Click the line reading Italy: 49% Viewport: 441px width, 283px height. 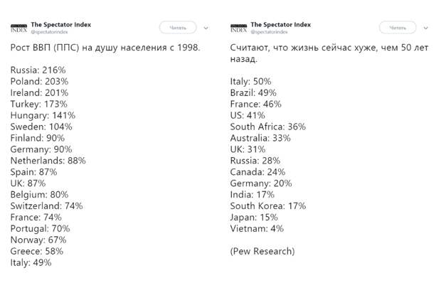tap(31, 263)
